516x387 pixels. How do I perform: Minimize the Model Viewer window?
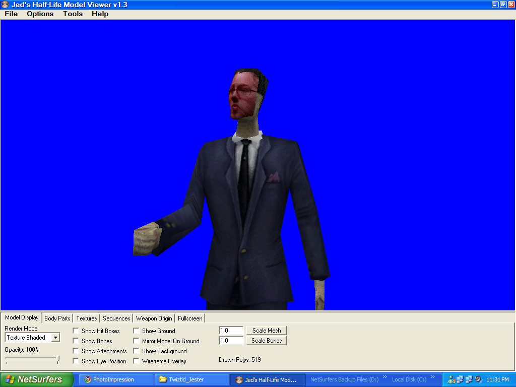(x=495, y=5)
